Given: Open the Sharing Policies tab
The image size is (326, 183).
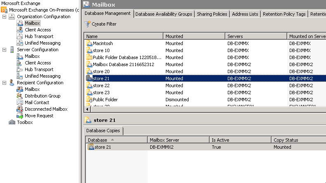Looking at the screenshot, I should tap(212, 14).
